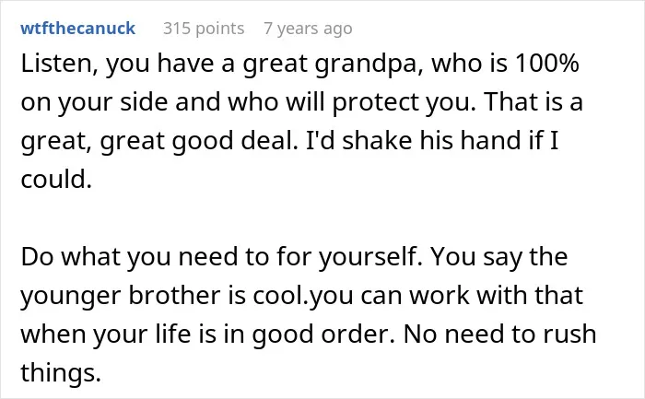Click the cool.you text
The image size is (645, 399).
[303, 297]
